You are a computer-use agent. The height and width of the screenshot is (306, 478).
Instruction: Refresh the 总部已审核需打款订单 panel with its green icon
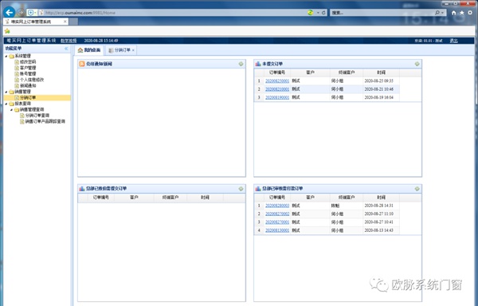click(417, 189)
